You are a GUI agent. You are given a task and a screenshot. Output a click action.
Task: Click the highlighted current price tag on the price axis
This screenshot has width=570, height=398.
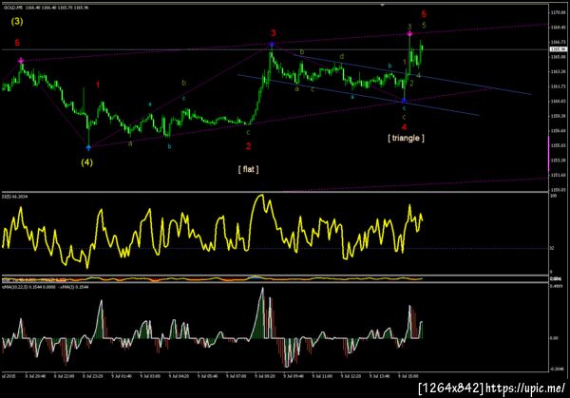click(x=559, y=49)
